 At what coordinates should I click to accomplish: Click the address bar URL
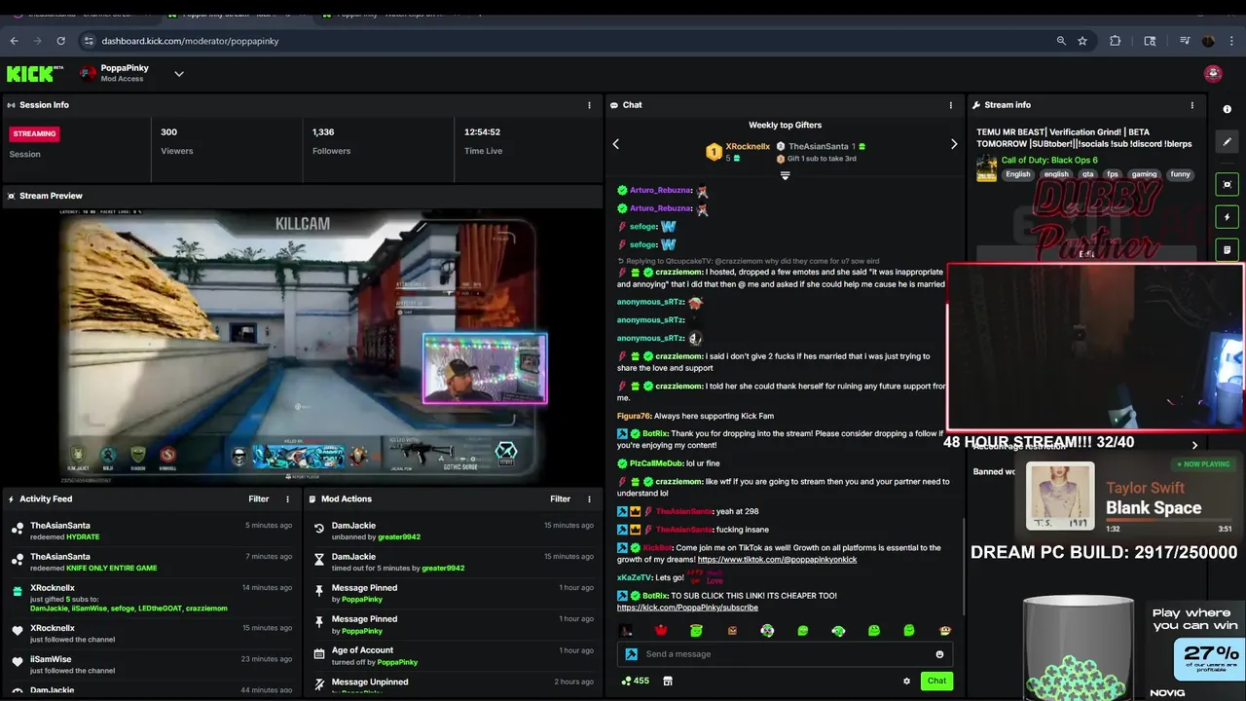pos(190,41)
